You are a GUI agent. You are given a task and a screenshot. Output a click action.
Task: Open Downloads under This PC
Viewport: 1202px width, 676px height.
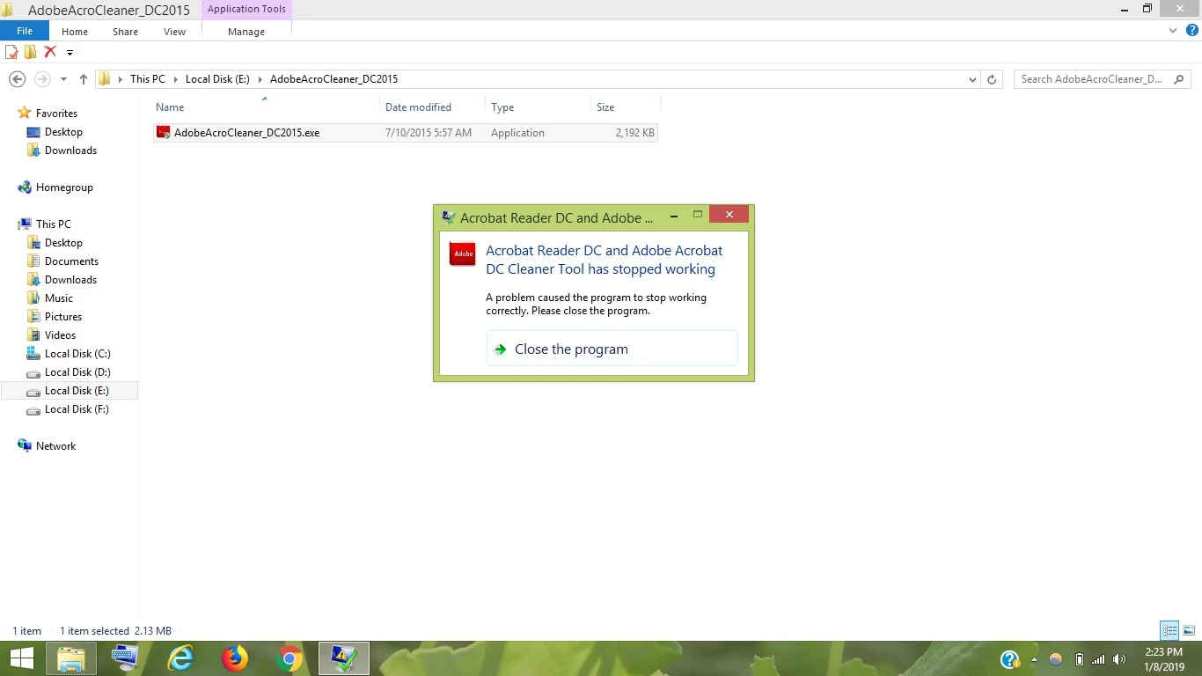(70, 280)
